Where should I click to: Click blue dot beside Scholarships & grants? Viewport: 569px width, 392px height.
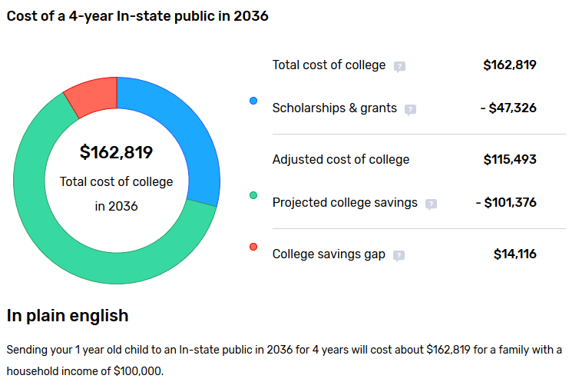tap(253, 101)
